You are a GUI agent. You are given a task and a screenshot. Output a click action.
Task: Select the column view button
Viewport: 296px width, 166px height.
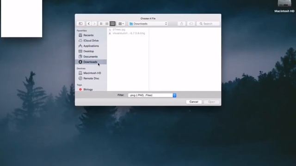point(113,24)
